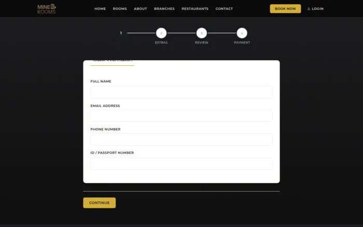Open the Contact page
Screen dimensions: 363x227
tap(224, 9)
